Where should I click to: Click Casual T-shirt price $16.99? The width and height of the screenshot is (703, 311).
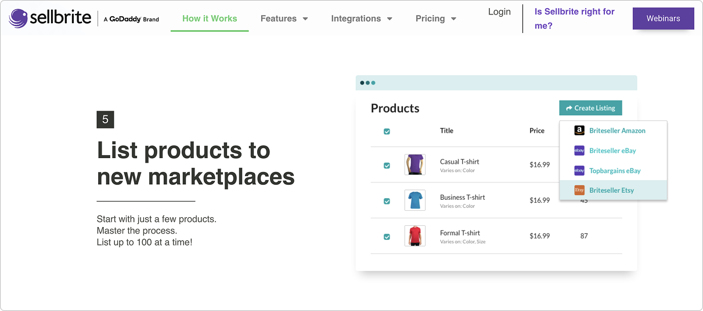coord(540,165)
